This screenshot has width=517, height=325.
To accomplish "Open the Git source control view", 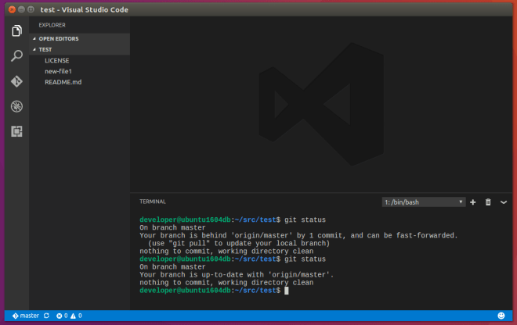I will (x=16, y=81).
